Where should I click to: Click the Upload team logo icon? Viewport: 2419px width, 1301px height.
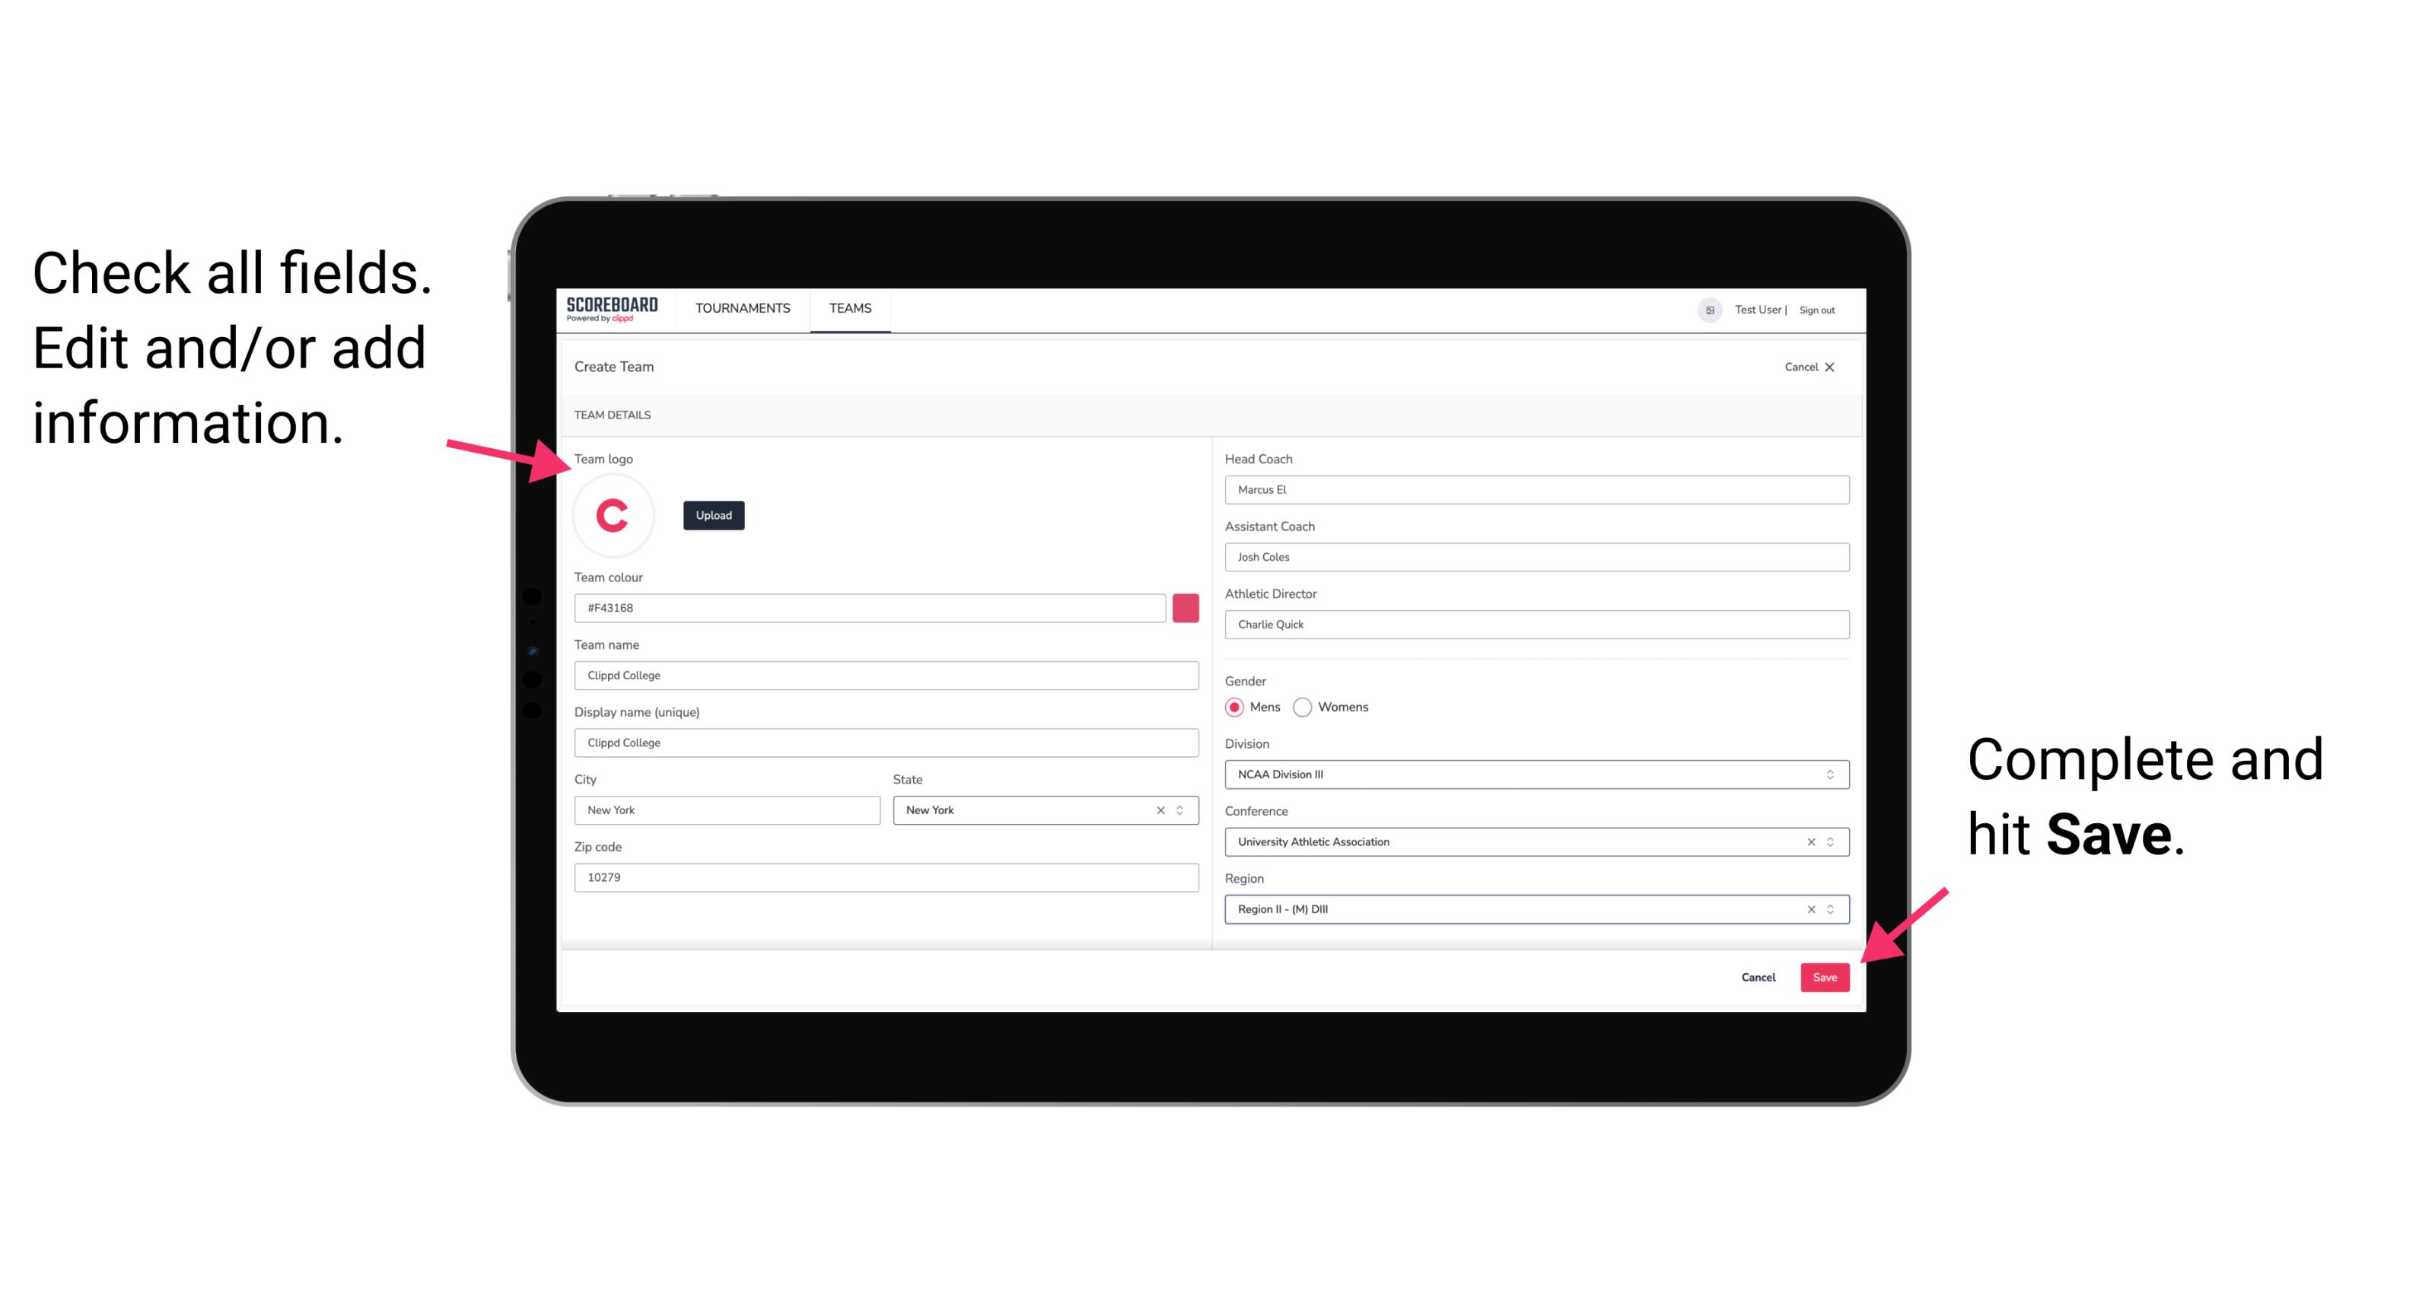click(713, 513)
